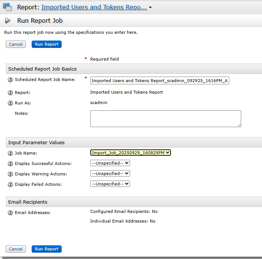Click help icon next to Run As

pyautogui.click(x=10, y=103)
